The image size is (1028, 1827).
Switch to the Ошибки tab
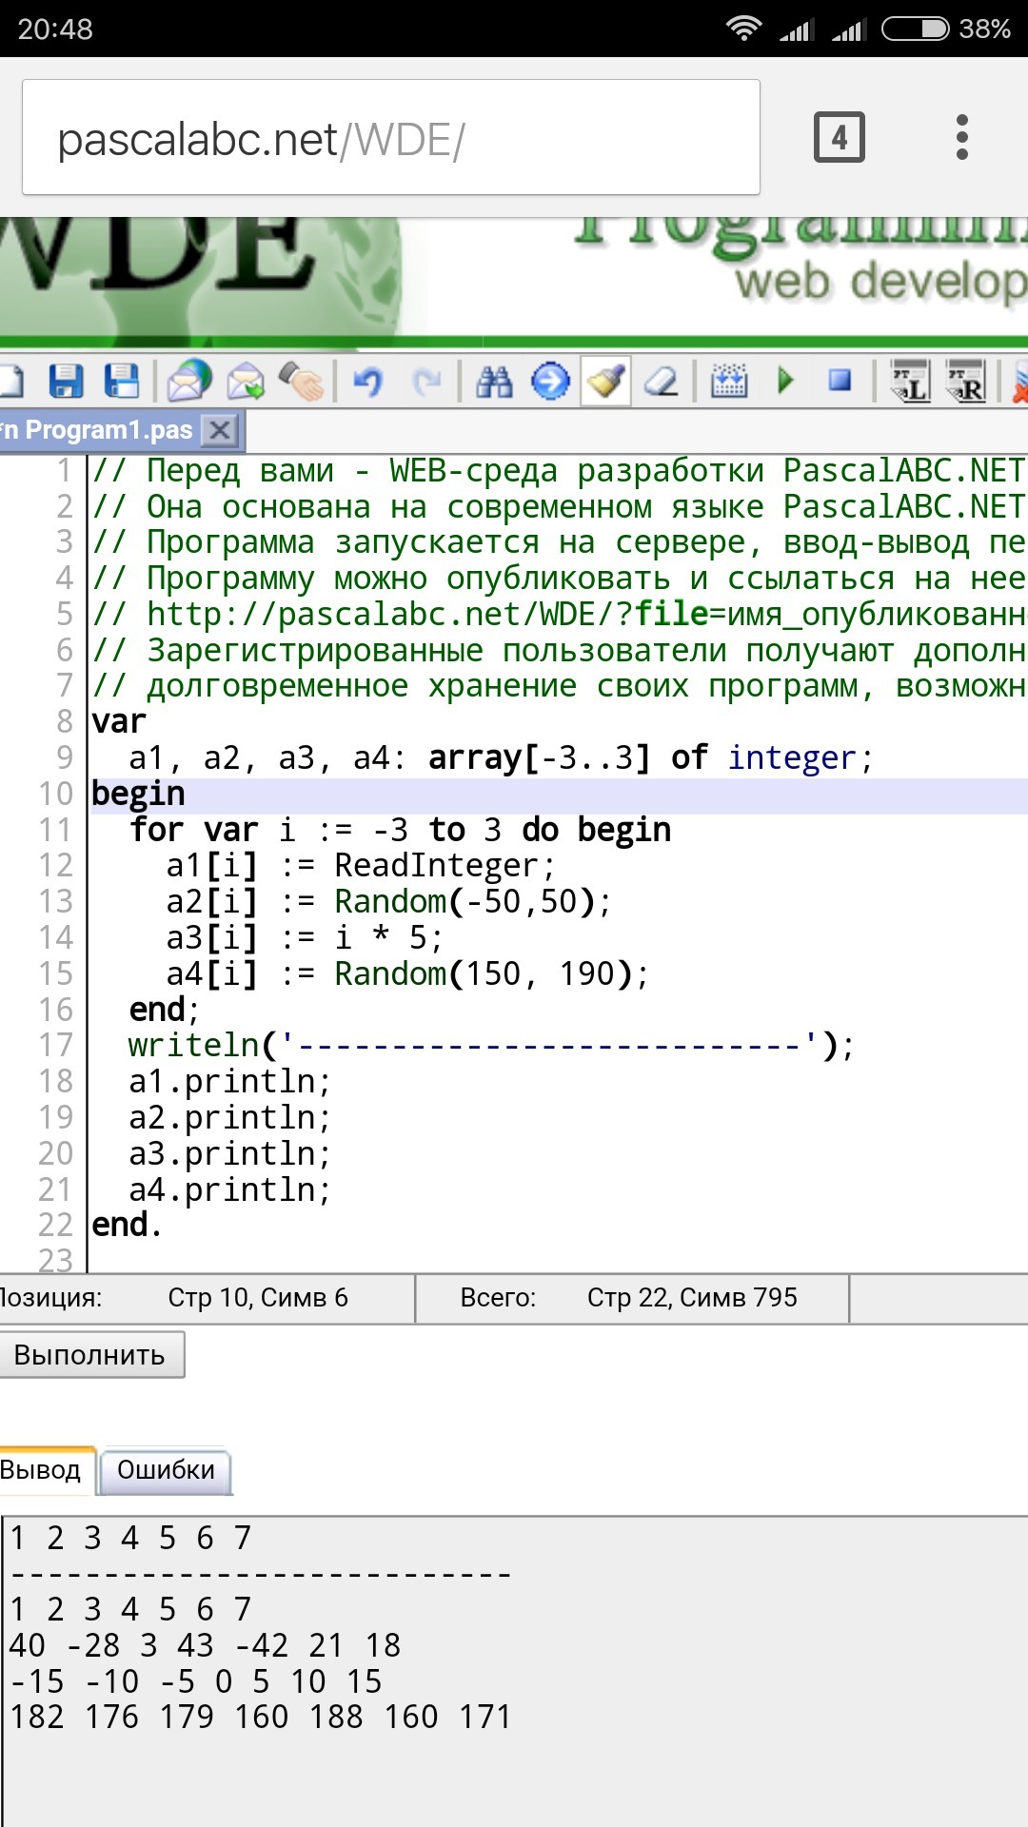[x=166, y=1471]
